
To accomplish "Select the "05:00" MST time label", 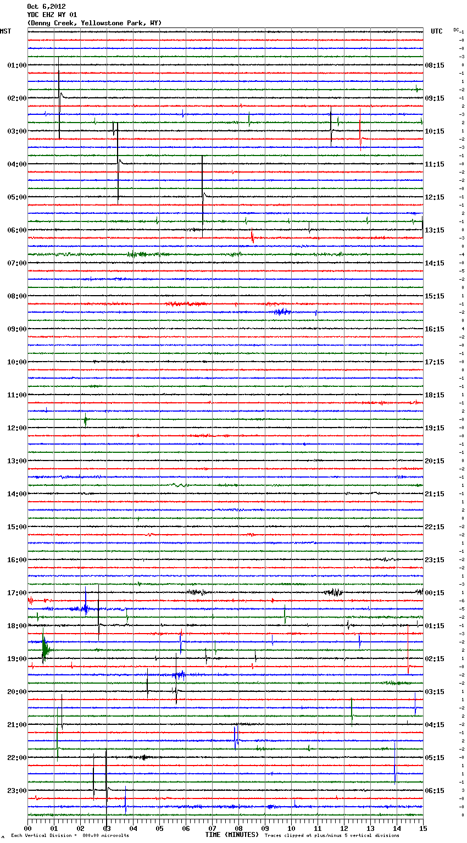I will (16, 197).
